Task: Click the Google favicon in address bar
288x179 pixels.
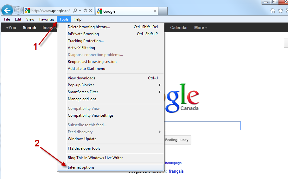Action: pos(27,11)
